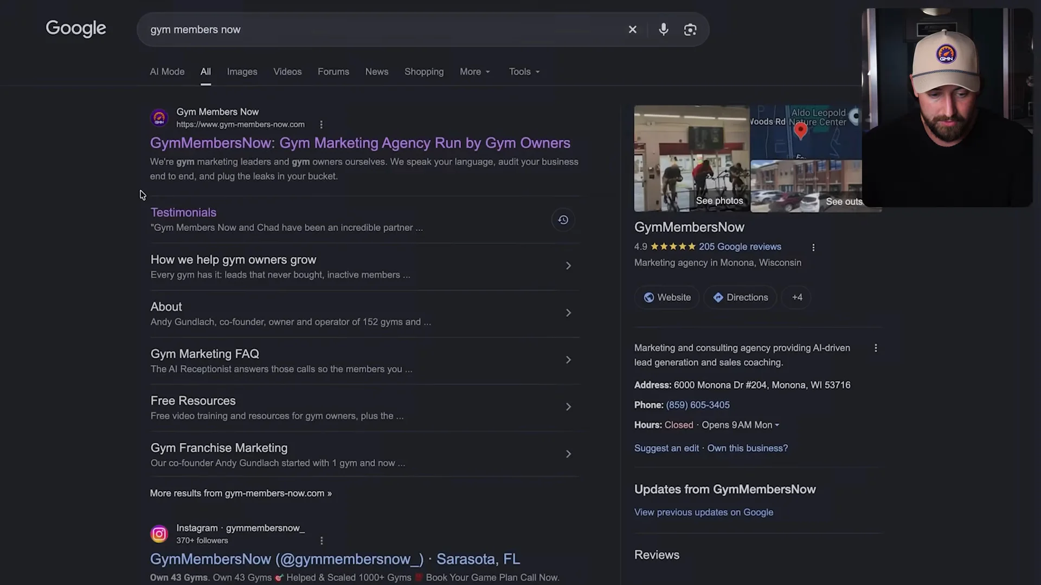Focus the search field containing gym members now
The width and height of the screenshot is (1041, 585).
pos(380,30)
